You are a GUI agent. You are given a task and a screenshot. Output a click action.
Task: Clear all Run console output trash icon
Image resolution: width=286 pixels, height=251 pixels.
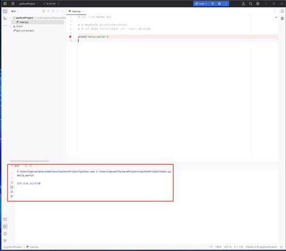pyautogui.click(x=12, y=196)
